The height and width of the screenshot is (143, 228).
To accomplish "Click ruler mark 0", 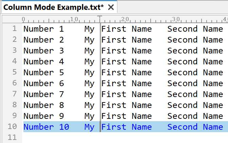I will (x=23, y=19).
